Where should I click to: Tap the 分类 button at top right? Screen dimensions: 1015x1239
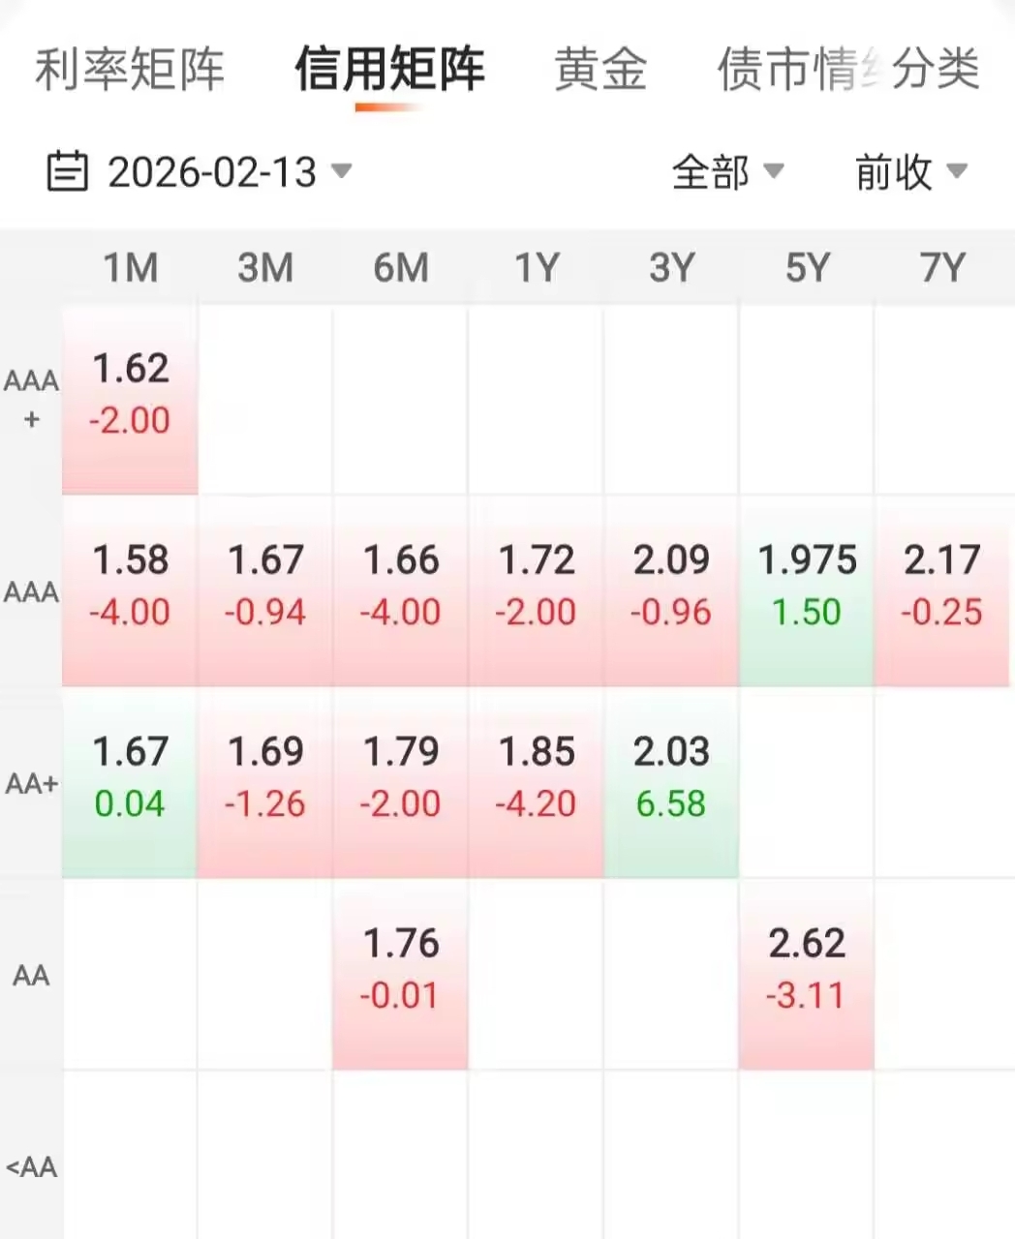coord(936,70)
